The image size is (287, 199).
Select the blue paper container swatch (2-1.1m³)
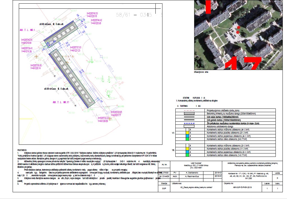click(x=187, y=152)
